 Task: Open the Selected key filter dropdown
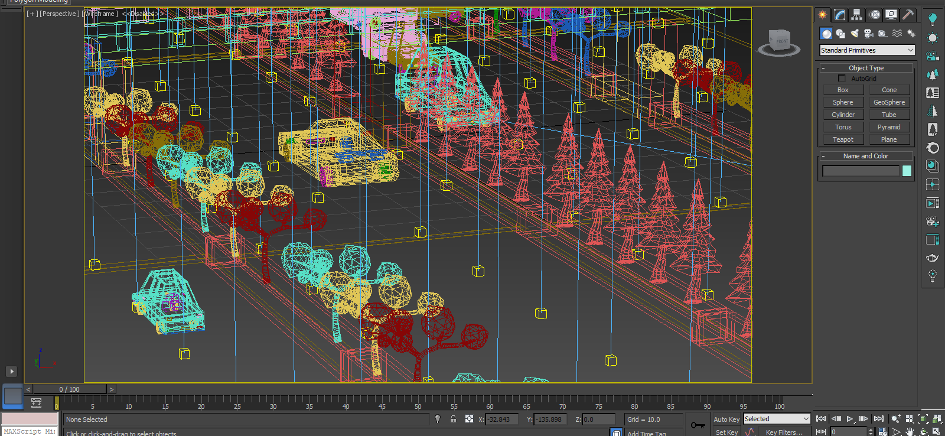776,419
